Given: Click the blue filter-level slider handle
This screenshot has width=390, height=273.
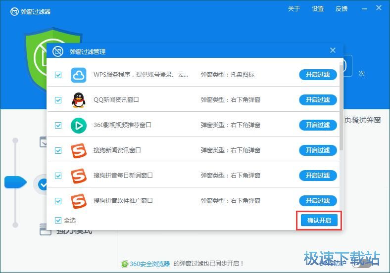Looking at the screenshot, I should pos(15,182).
